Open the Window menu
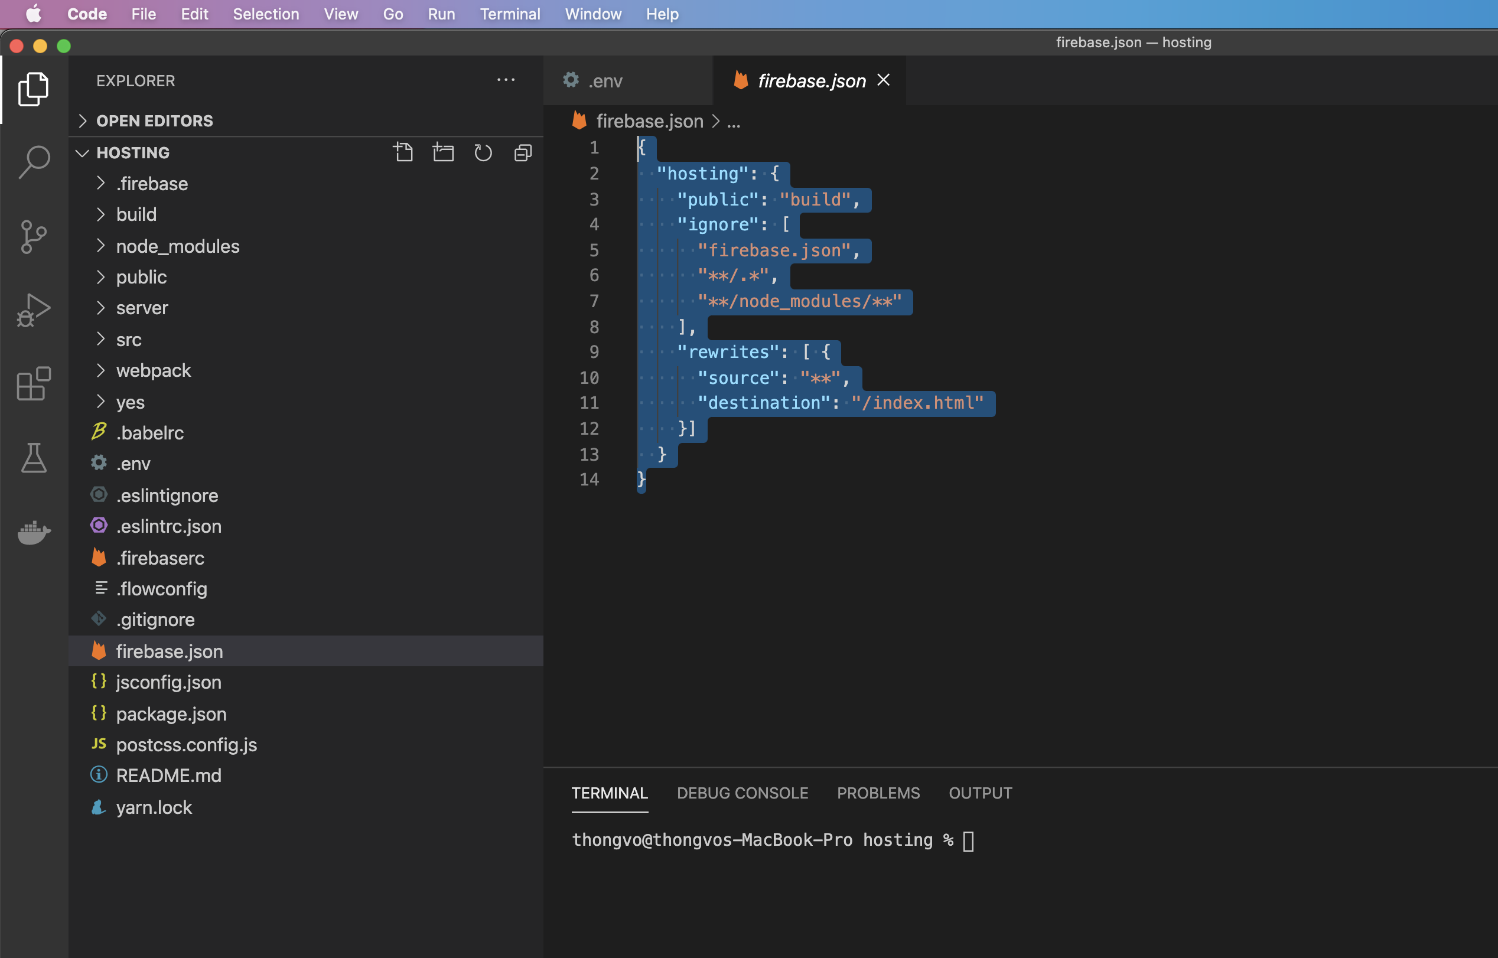Viewport: 1498px width, 958px height. pos(593,14)
